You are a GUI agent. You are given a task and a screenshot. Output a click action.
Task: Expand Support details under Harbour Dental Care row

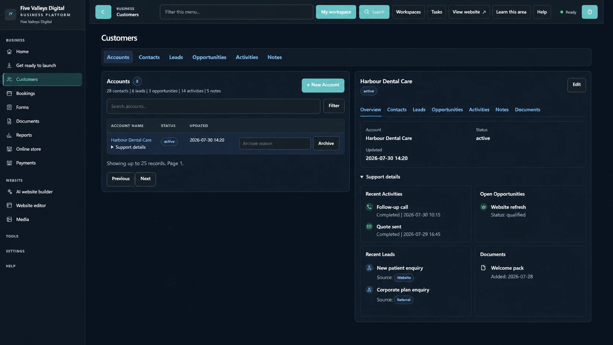pos(128,147)
